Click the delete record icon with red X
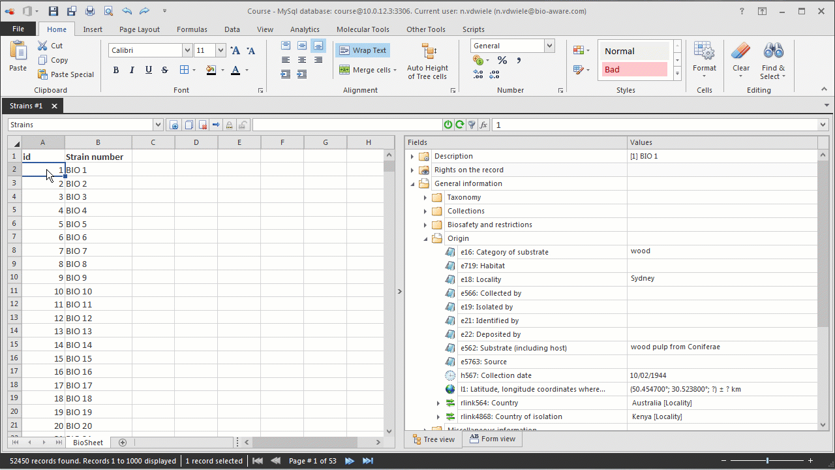The width and height of the screenshot is (835, 470). click(x=203, y=125)
